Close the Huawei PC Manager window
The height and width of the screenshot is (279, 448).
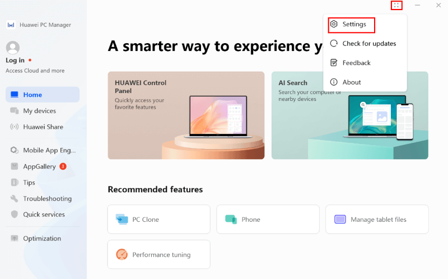(438, 6)
